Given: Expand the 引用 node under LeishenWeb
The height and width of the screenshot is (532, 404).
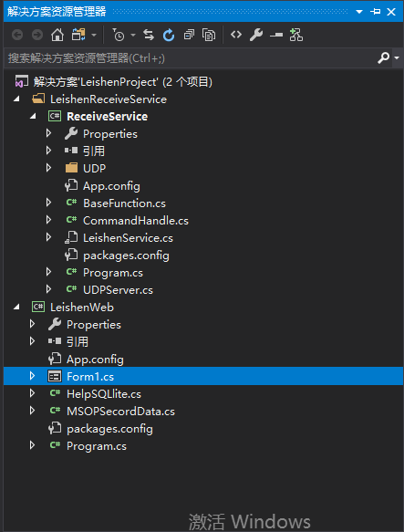Looking at the screenshot, I should (x=32, y=341).
